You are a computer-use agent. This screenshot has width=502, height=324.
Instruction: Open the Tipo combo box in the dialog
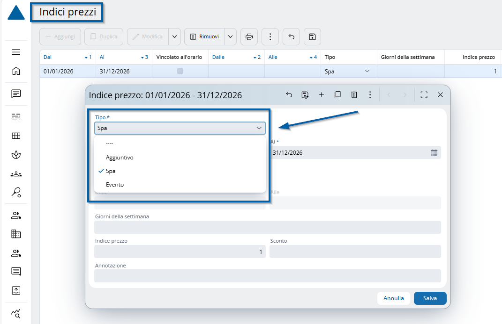coord(180,128)
